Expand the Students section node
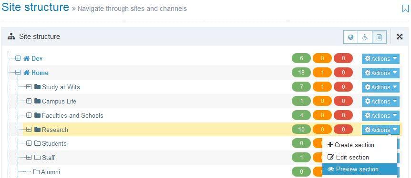The height and width of the screenshot is (178, 411). (x=29, y=143)
